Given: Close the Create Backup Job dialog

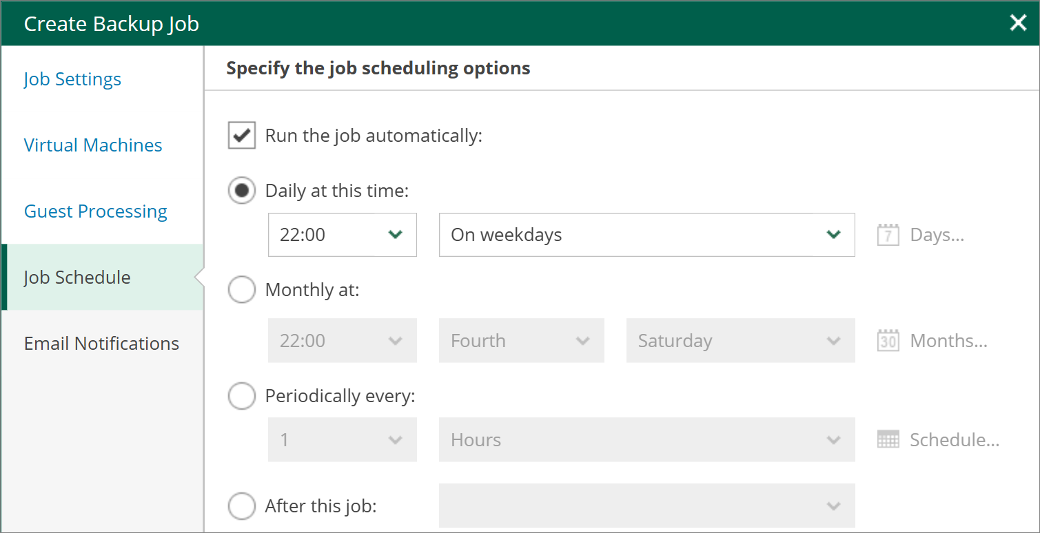Looking at the screenshot, I should tap(1018, 23).
